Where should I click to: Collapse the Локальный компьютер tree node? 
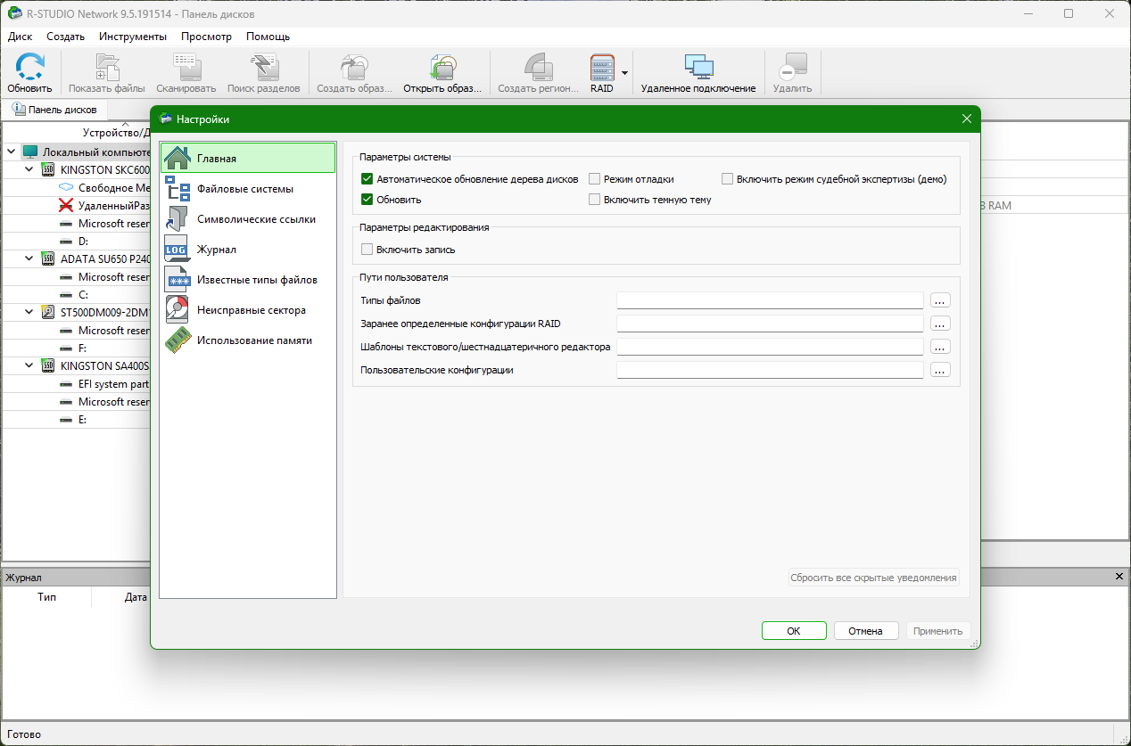click(x=12, y=152)
